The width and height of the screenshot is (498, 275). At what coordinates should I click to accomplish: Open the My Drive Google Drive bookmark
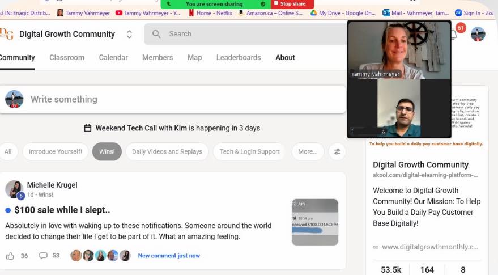point(343,13)
